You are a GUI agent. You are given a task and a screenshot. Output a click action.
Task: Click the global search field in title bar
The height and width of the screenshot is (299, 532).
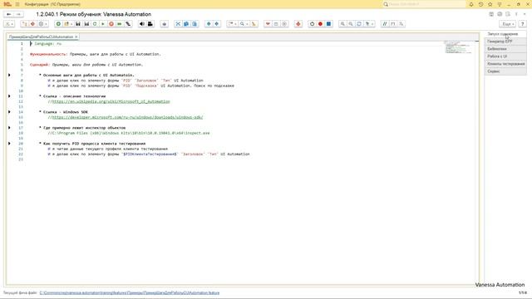coord(424,4)
